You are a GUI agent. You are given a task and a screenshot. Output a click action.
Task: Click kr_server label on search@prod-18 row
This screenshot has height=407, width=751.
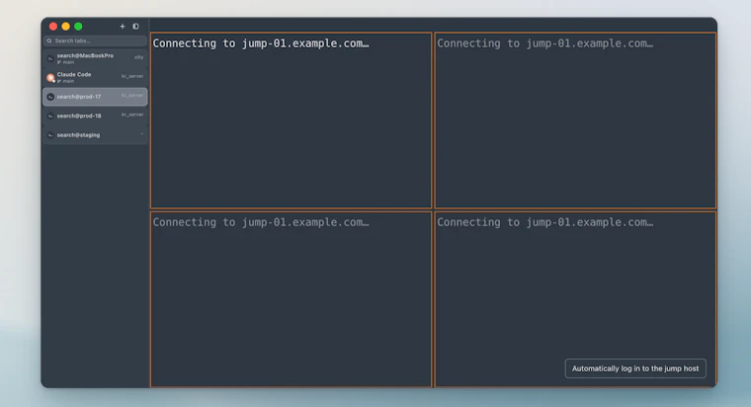coord(132,115)
